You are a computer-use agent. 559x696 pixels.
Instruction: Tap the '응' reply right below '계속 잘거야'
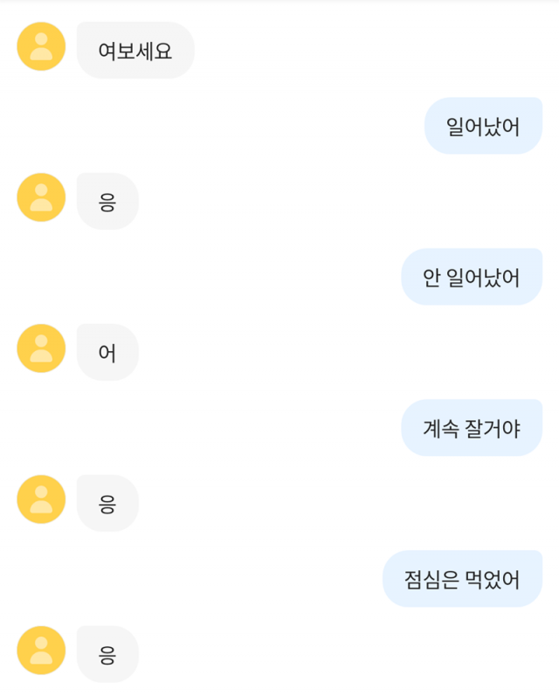(107, 504)
